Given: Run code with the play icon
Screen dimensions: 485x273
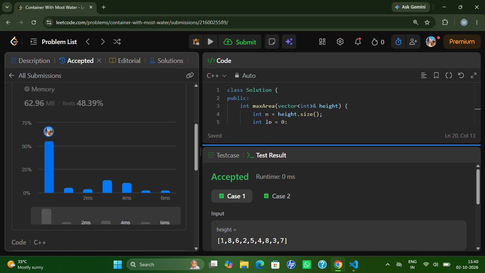Looking at the screenshot, I should (x=210, y=42).
